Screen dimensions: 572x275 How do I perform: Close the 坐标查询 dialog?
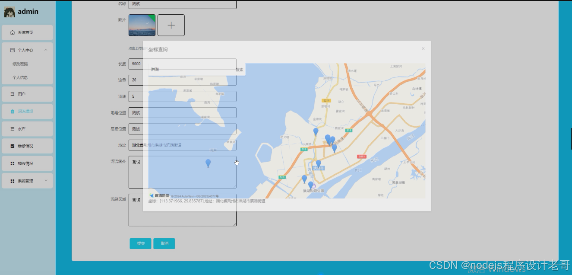coord(423,48)
